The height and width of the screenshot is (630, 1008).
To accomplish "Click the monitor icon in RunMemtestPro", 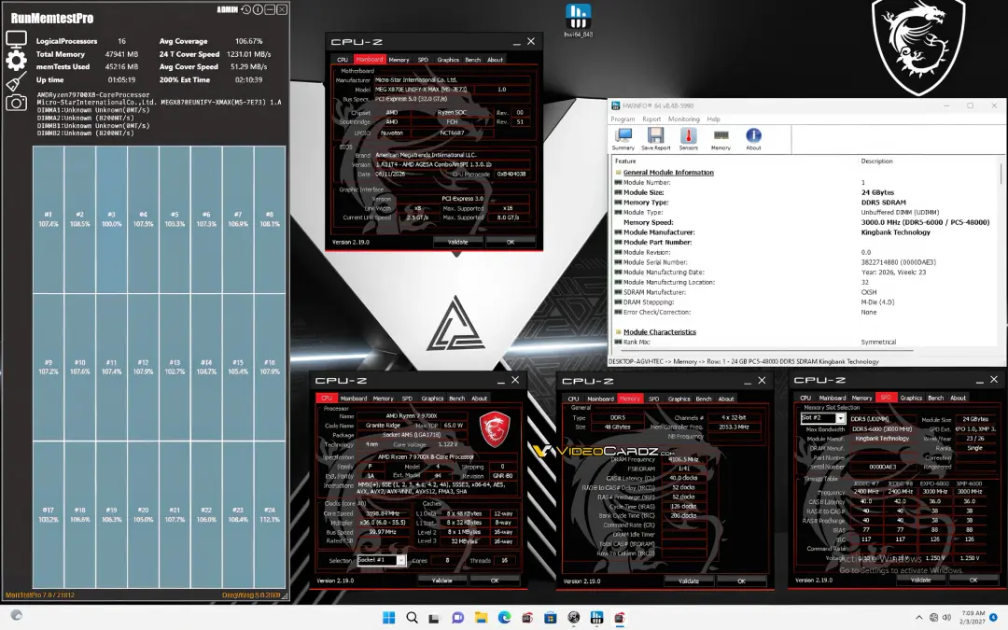I will click(16, 39).
